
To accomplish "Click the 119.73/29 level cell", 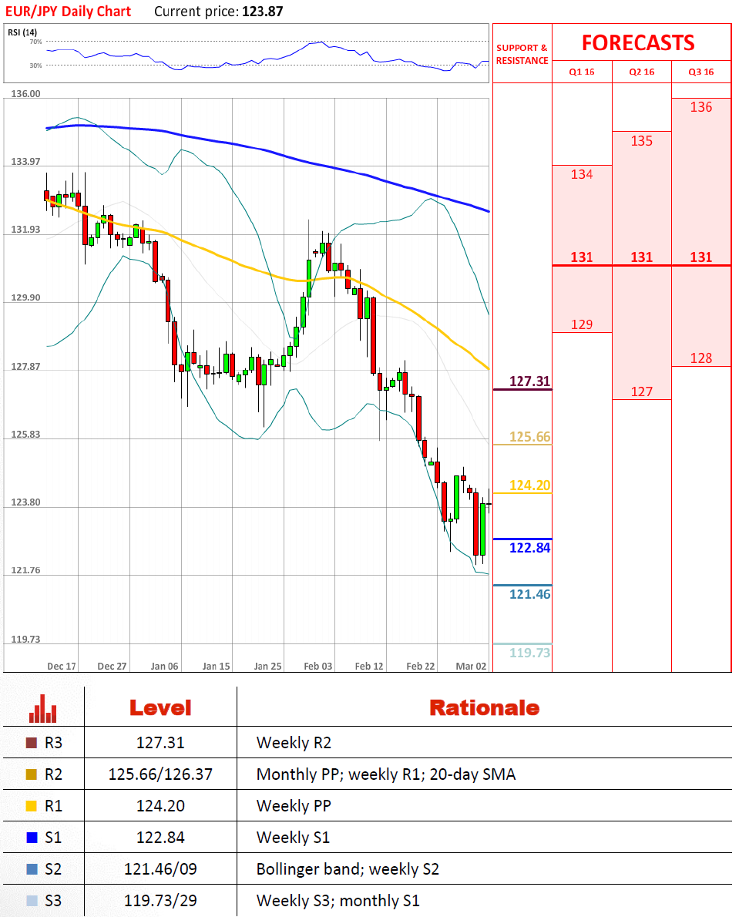I will (x=160, y=901).
